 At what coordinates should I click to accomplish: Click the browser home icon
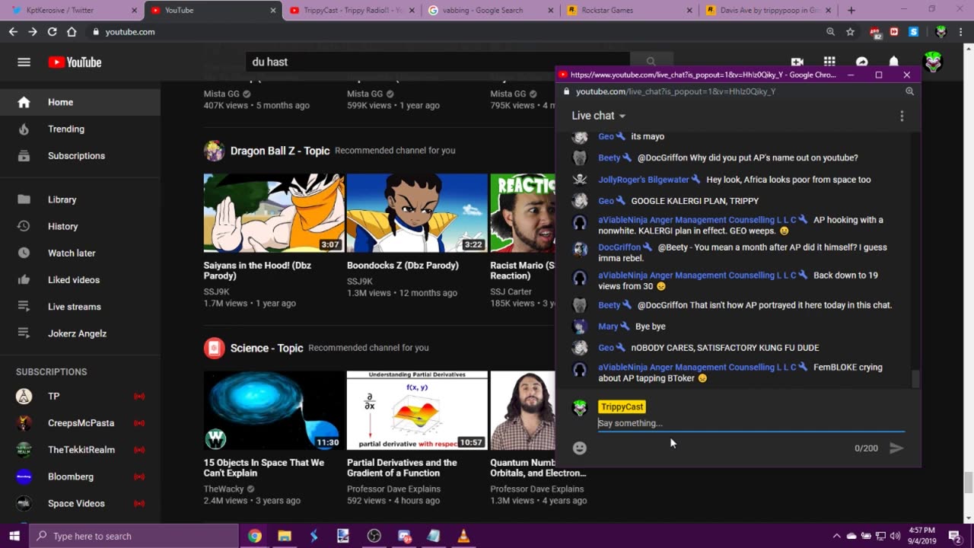(72, 32)
